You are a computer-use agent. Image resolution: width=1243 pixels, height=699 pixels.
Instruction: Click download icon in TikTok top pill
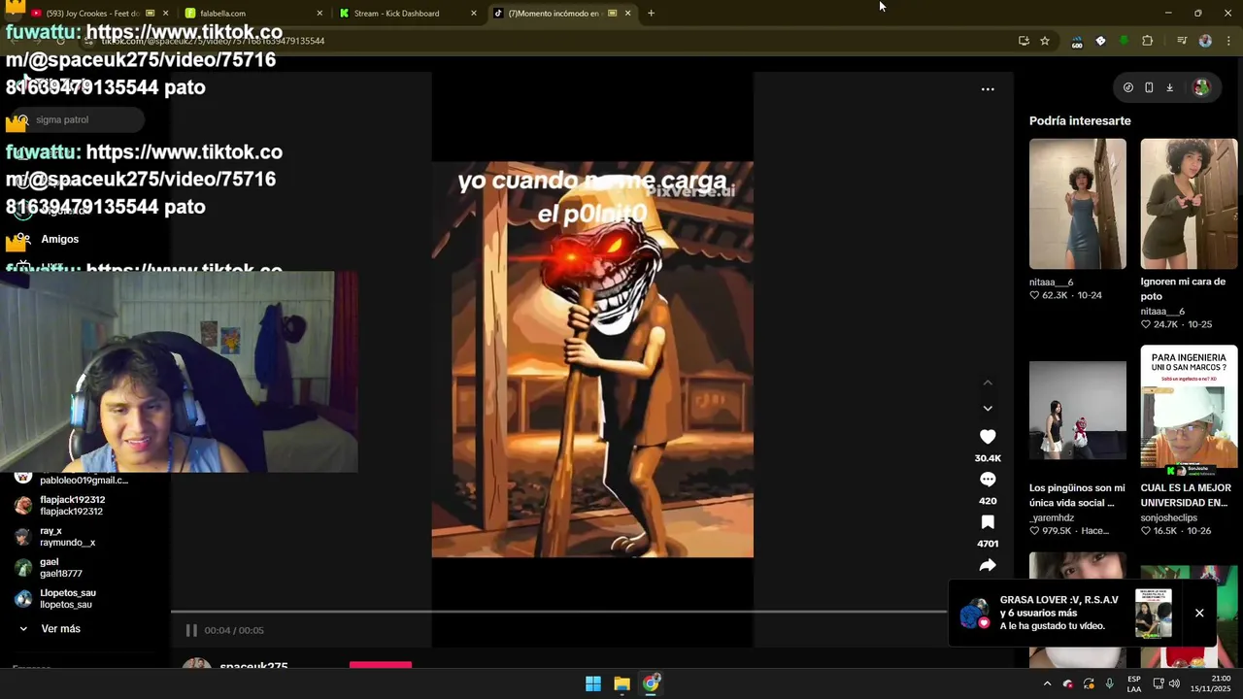click(1170, 87)
